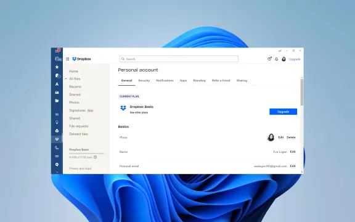
Task: Click the clock icon with red dot
Action: pos(269,59)
